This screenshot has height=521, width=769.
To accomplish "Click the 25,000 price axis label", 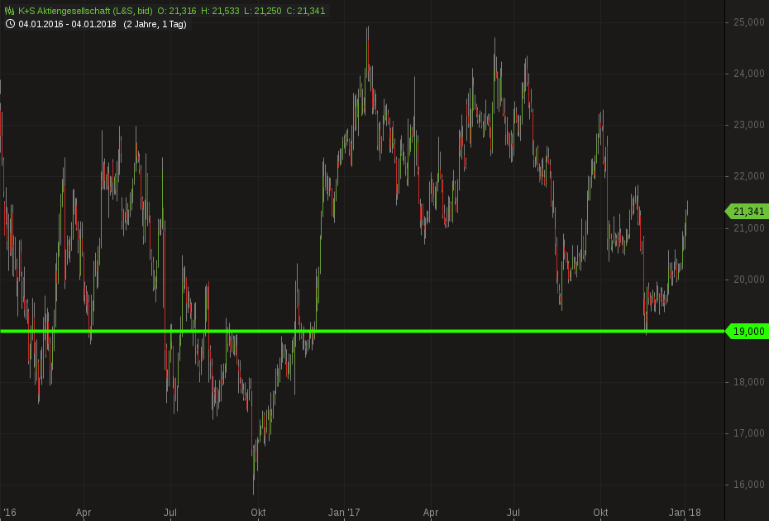I will [748, 22].
